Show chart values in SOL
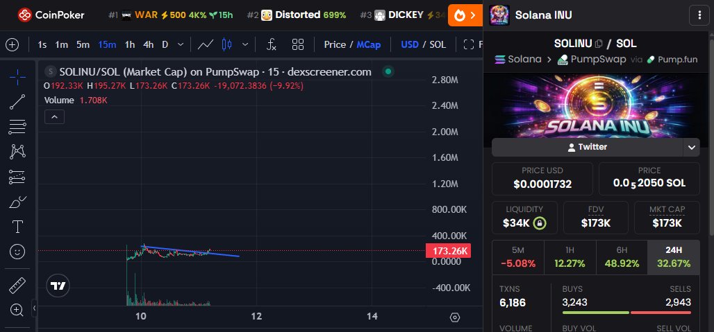The width and height of the screenshot is (714, 332). point(438,44)
